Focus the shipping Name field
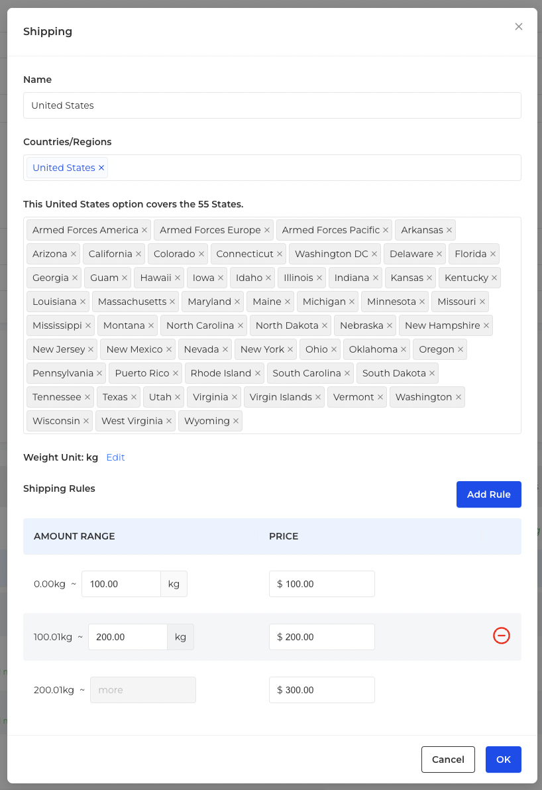Screen dimensions: 542x790 (x=272, y=105)
